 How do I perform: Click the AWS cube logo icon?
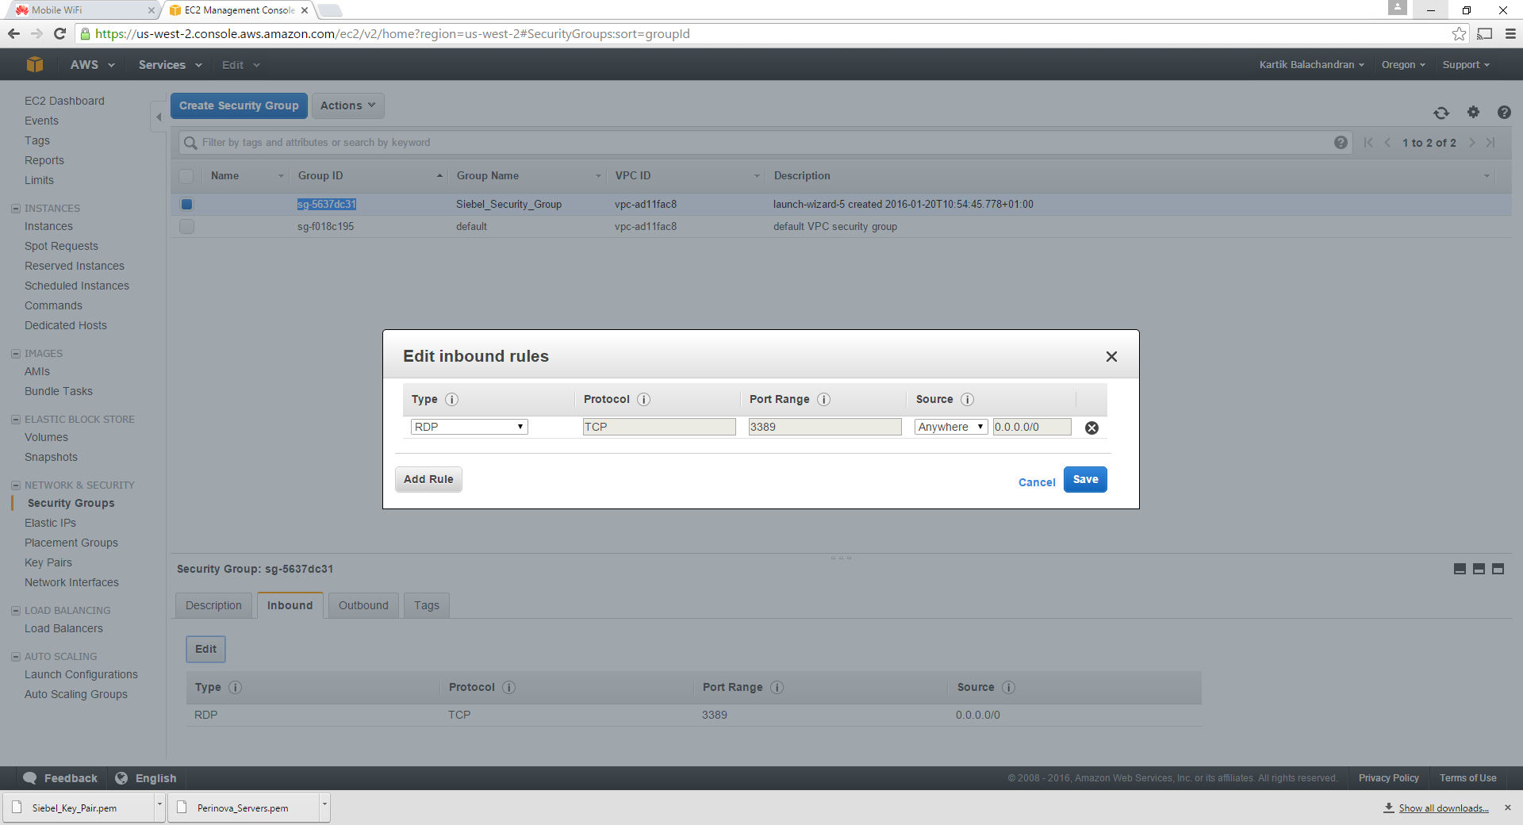34,64
